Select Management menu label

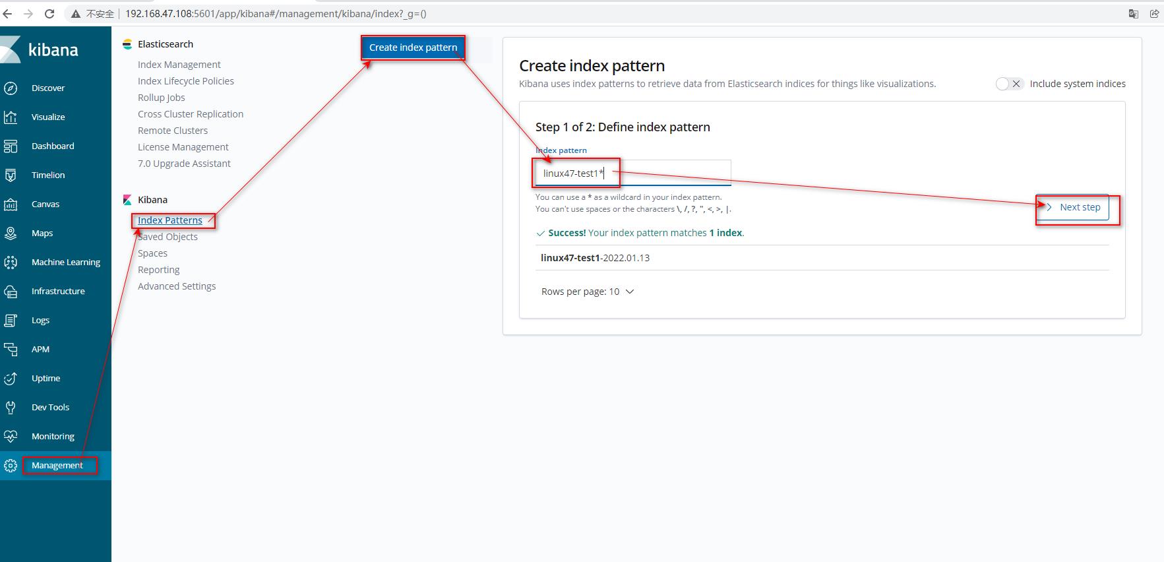[57, 466]
